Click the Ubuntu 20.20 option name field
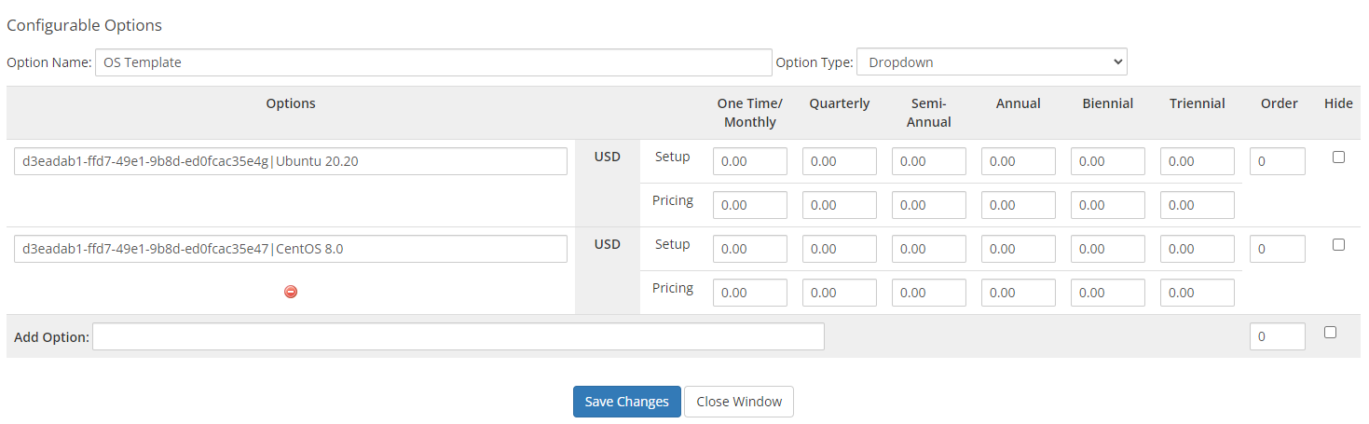Image resolution: width=1369 pixels, height=424 pixels. (x=291, y=161)
